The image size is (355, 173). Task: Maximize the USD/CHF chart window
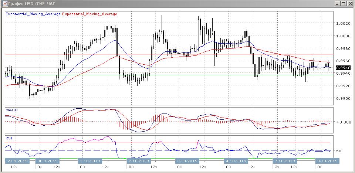344,4
